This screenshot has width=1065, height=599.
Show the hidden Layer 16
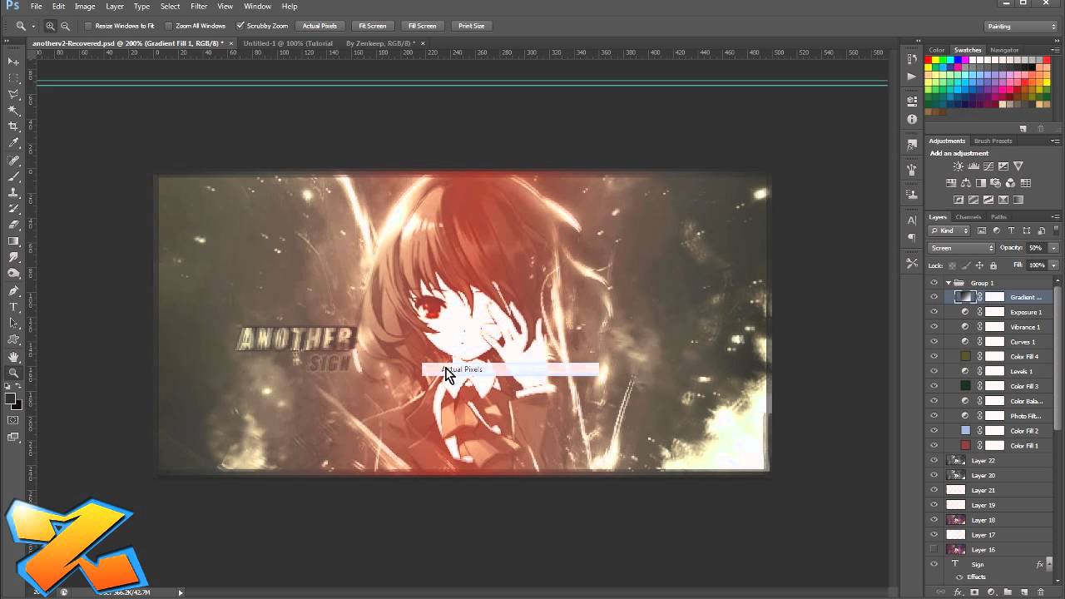tap(934, 550)
